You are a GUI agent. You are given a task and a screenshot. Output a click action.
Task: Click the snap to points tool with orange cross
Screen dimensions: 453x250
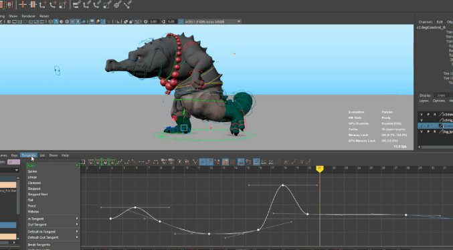tap(23, 4)
